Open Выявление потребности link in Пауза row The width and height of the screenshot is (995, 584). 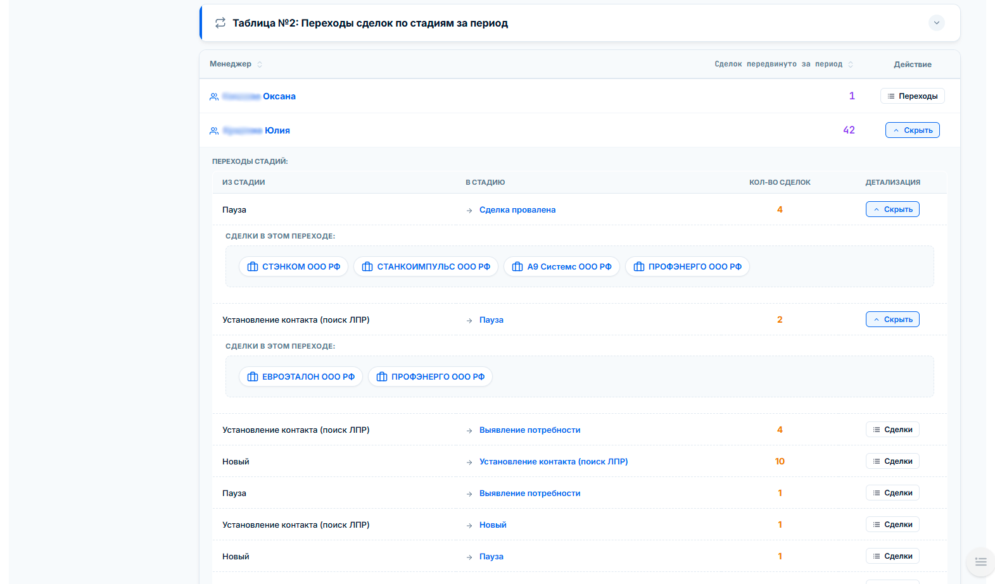tap(529, 494)
